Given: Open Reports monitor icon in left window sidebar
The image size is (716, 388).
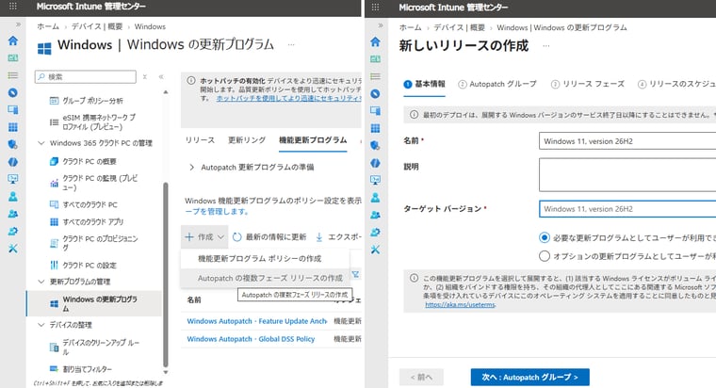Looking at the screenshot, I should point(13,179).
